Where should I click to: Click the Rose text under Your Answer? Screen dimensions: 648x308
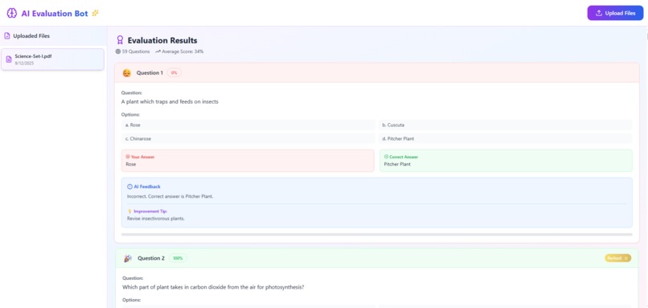click(x=130, y=164)
